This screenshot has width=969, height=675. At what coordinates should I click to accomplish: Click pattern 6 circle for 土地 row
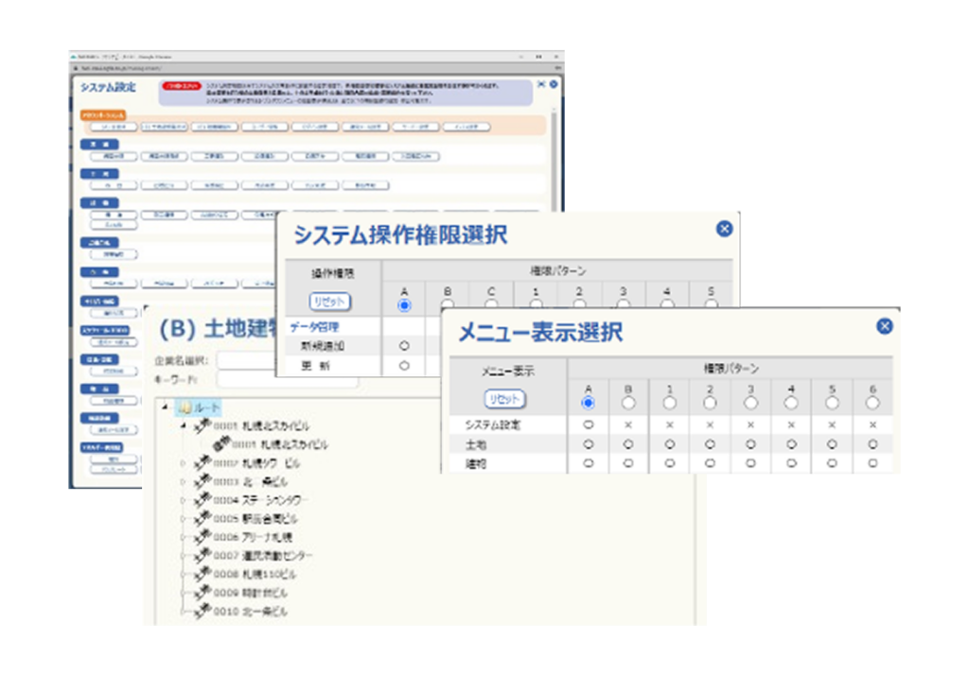(x=872, y=444)
